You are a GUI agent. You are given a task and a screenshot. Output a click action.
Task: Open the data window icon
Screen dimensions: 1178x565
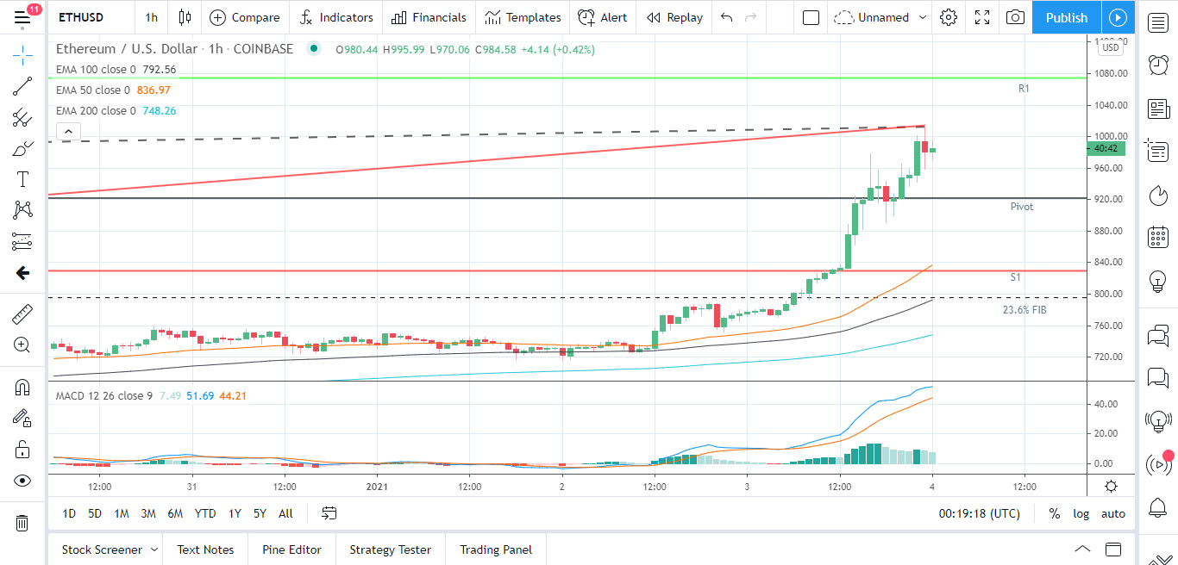[1158, 152]
